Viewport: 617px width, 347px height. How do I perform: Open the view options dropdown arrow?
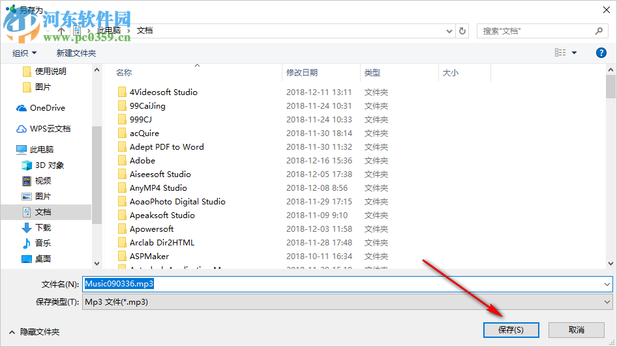(574, 53)
